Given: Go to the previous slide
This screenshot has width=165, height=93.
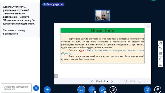Looking at the screenshot, I should [92, 81].
